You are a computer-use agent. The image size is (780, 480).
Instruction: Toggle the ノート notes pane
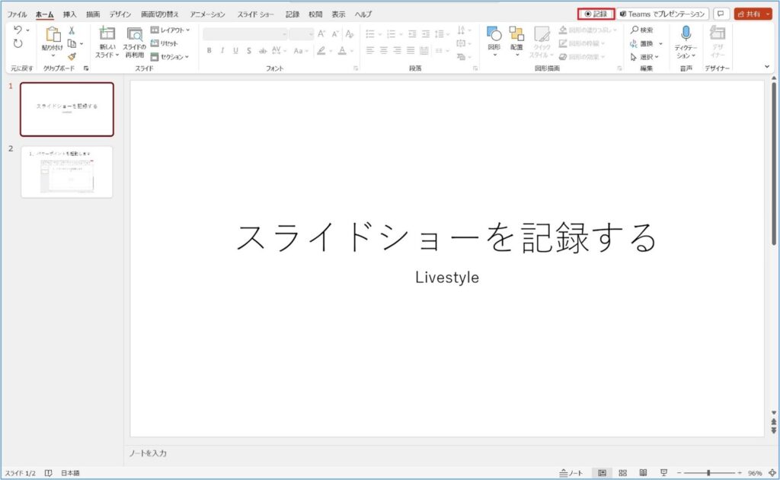coord(571,472)
